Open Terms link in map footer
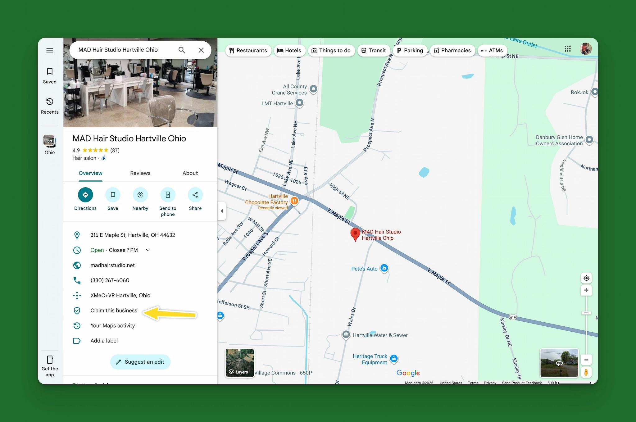This screenshot has height=422, width=636. click(x=473, y=383)
